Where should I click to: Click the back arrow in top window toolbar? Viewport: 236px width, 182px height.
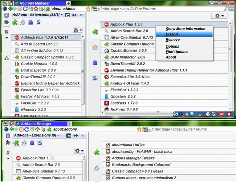coord(11,9)
